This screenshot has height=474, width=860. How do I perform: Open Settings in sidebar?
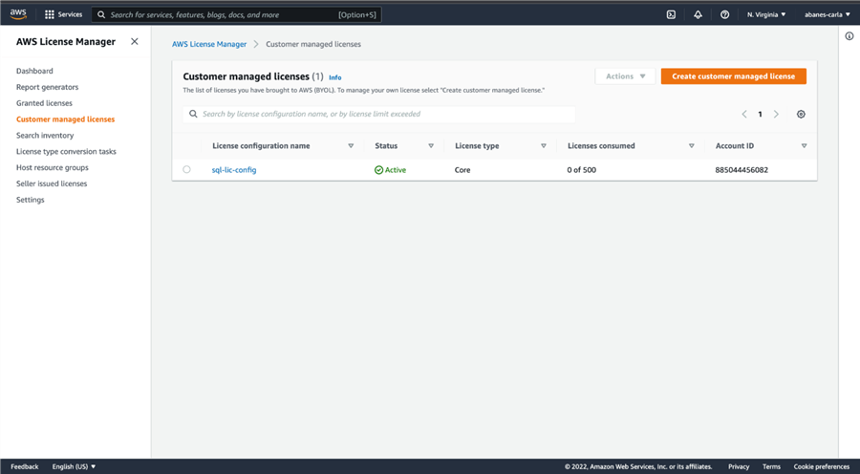click(31, 200)
